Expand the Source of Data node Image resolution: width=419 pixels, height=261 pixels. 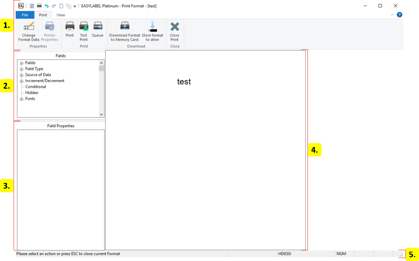(22, 75)
